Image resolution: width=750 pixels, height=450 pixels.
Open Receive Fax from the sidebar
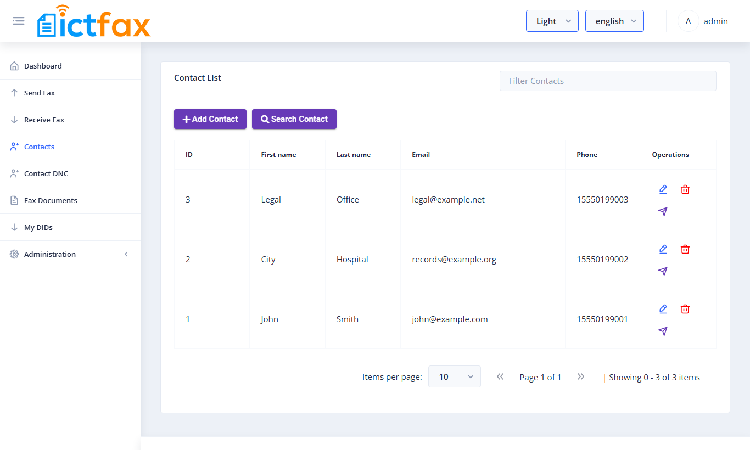(70, 120)
